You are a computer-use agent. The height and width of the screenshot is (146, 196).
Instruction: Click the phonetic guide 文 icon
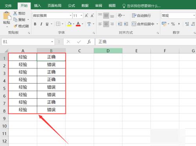89,24
